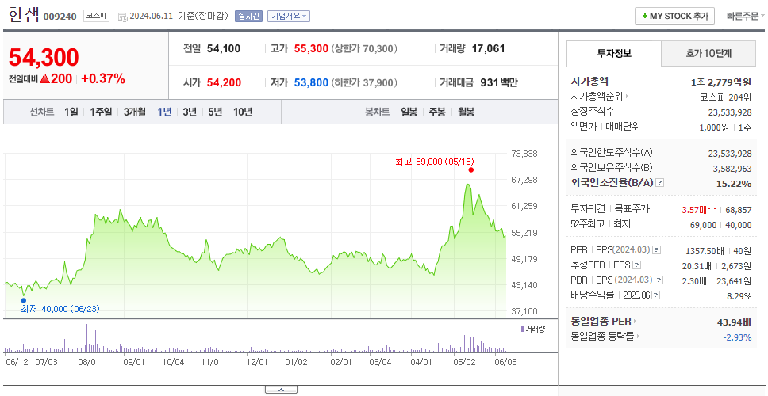The height and width of the screenshot is (396, 768).
Task: Click the calendar icon beside 2024.06.11
Action: (122, 16)
